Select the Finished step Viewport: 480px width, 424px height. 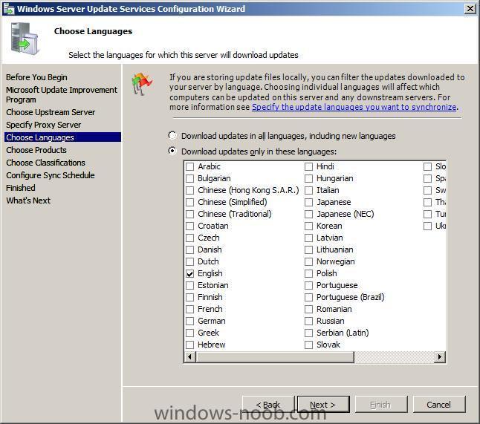pyautogui.click(x=21, y=188)
